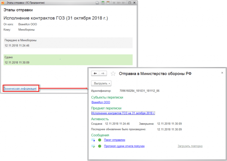Viewport: 227px width, 161px height.
Task: Go back with the left arrow button
Action: (x=95, y=73)
